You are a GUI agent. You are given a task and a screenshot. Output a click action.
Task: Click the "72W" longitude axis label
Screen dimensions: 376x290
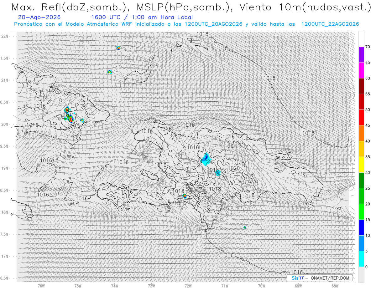click(x=188, y=286)
